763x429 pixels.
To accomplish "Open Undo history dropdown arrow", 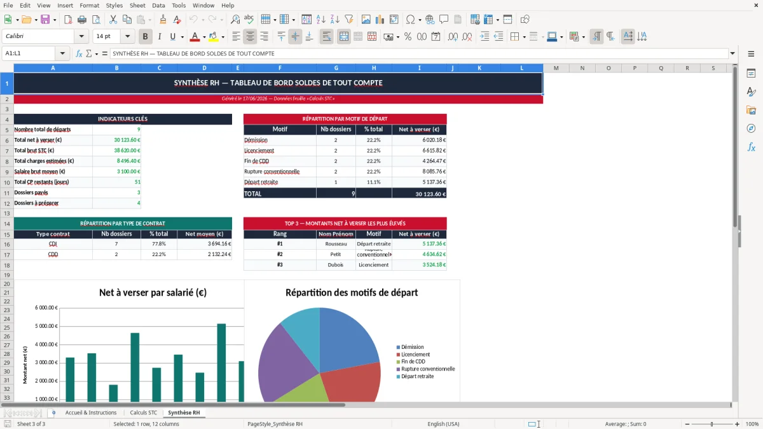I will (x=203, y=20).
